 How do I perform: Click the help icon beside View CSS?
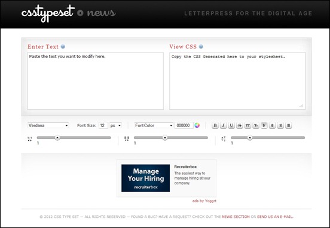[201, 47]
